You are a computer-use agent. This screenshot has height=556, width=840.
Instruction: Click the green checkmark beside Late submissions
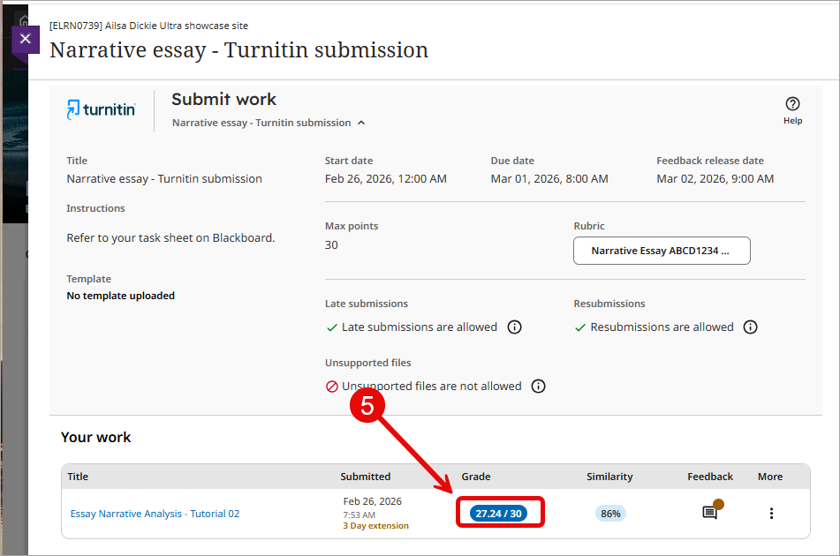(x=332, y=327)
